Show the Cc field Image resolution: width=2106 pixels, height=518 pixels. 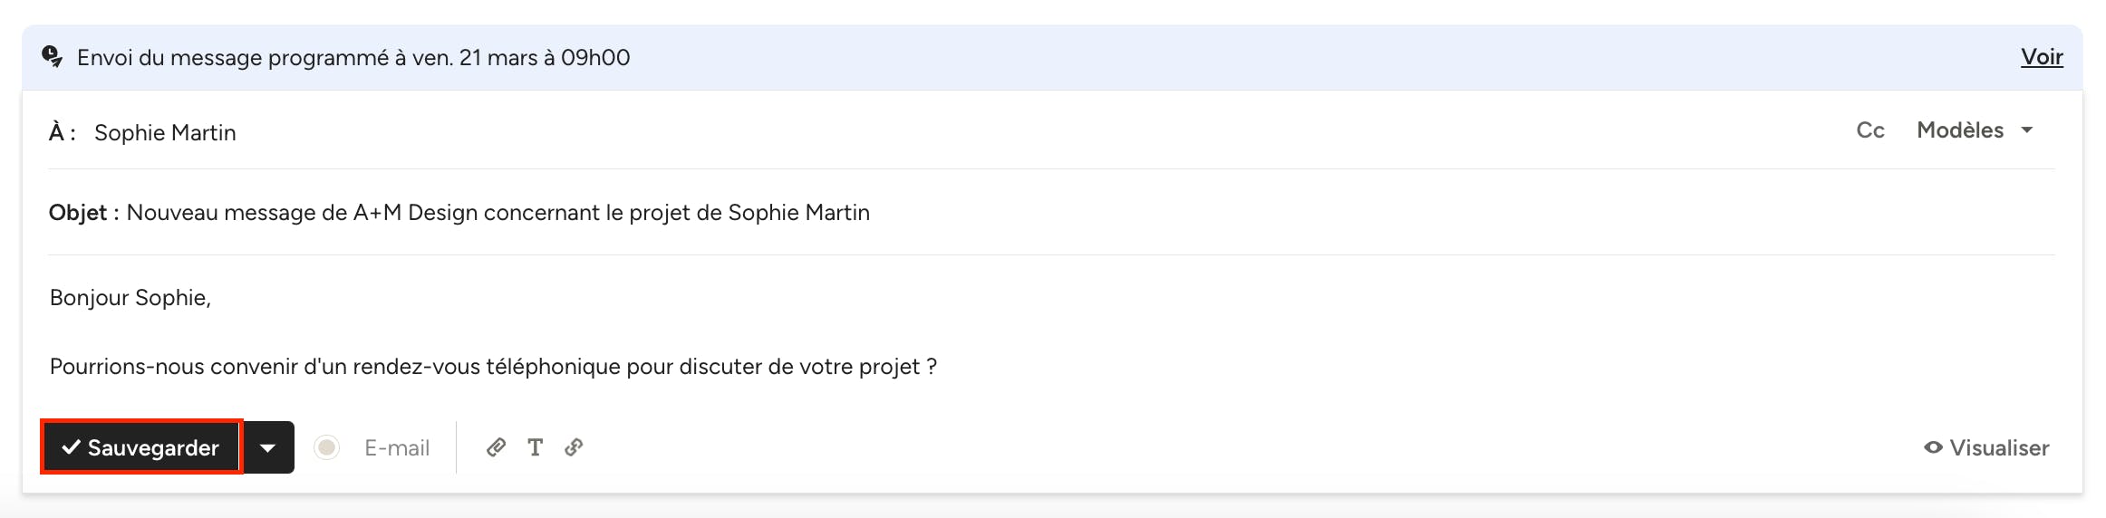[1869, 130]
